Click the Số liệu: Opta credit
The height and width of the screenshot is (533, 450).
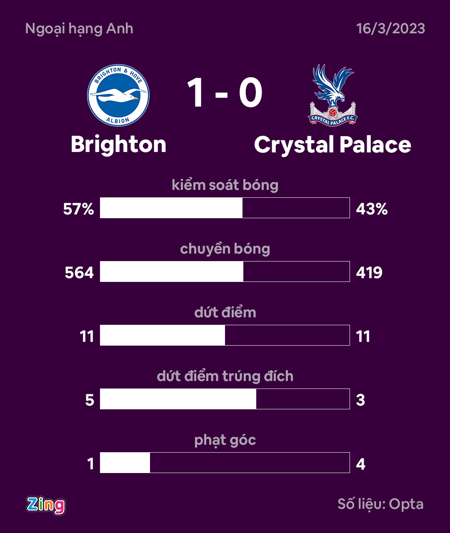(x=380, y=504)
